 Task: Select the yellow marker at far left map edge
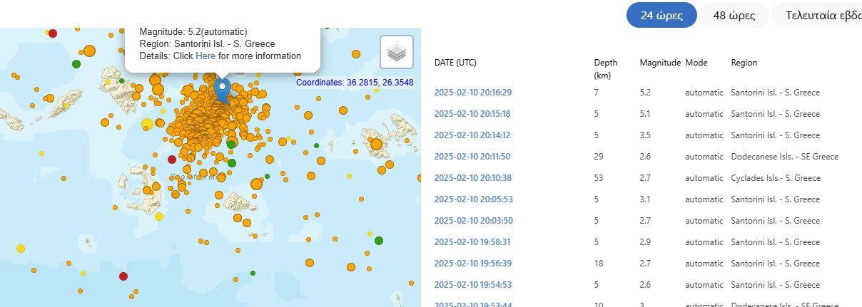pyautogui.click(x=20, y=249)
